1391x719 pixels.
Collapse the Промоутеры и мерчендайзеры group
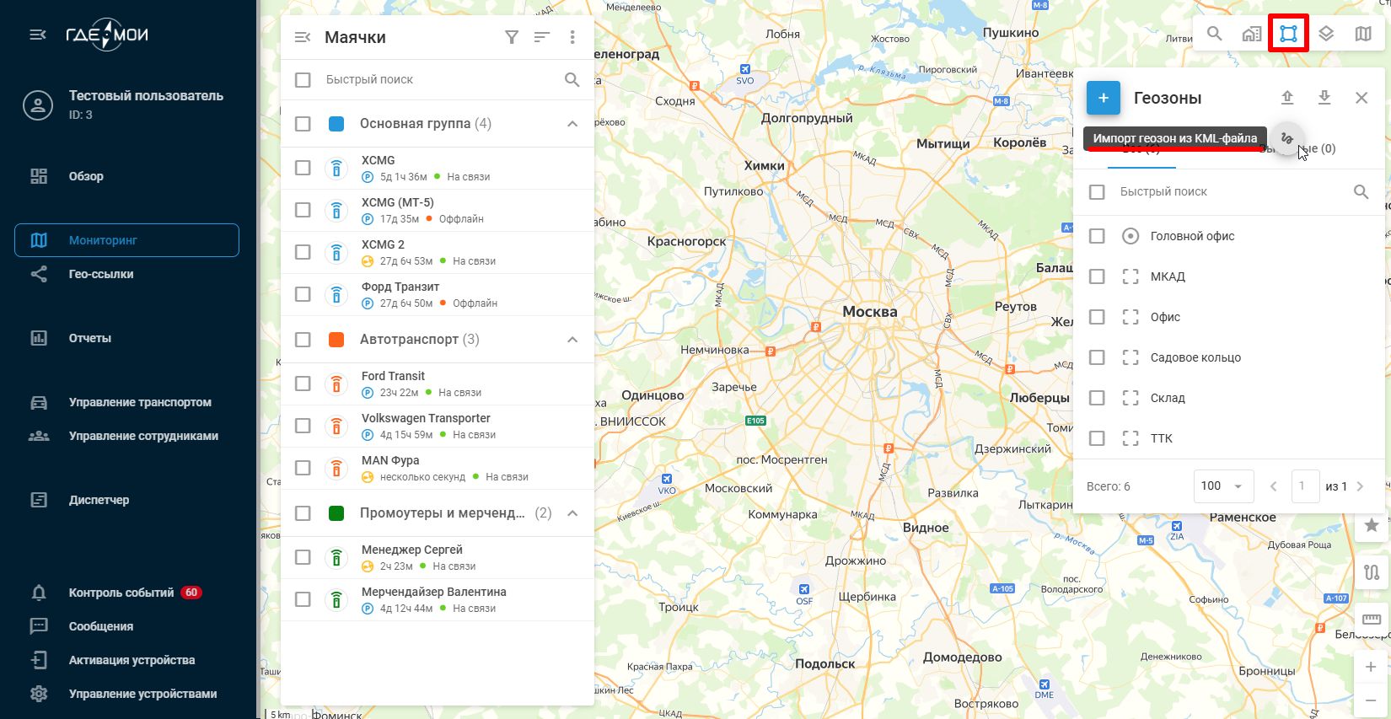[572, 513]
